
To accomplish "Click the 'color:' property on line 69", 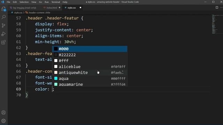I will click(x=42, y=89).
